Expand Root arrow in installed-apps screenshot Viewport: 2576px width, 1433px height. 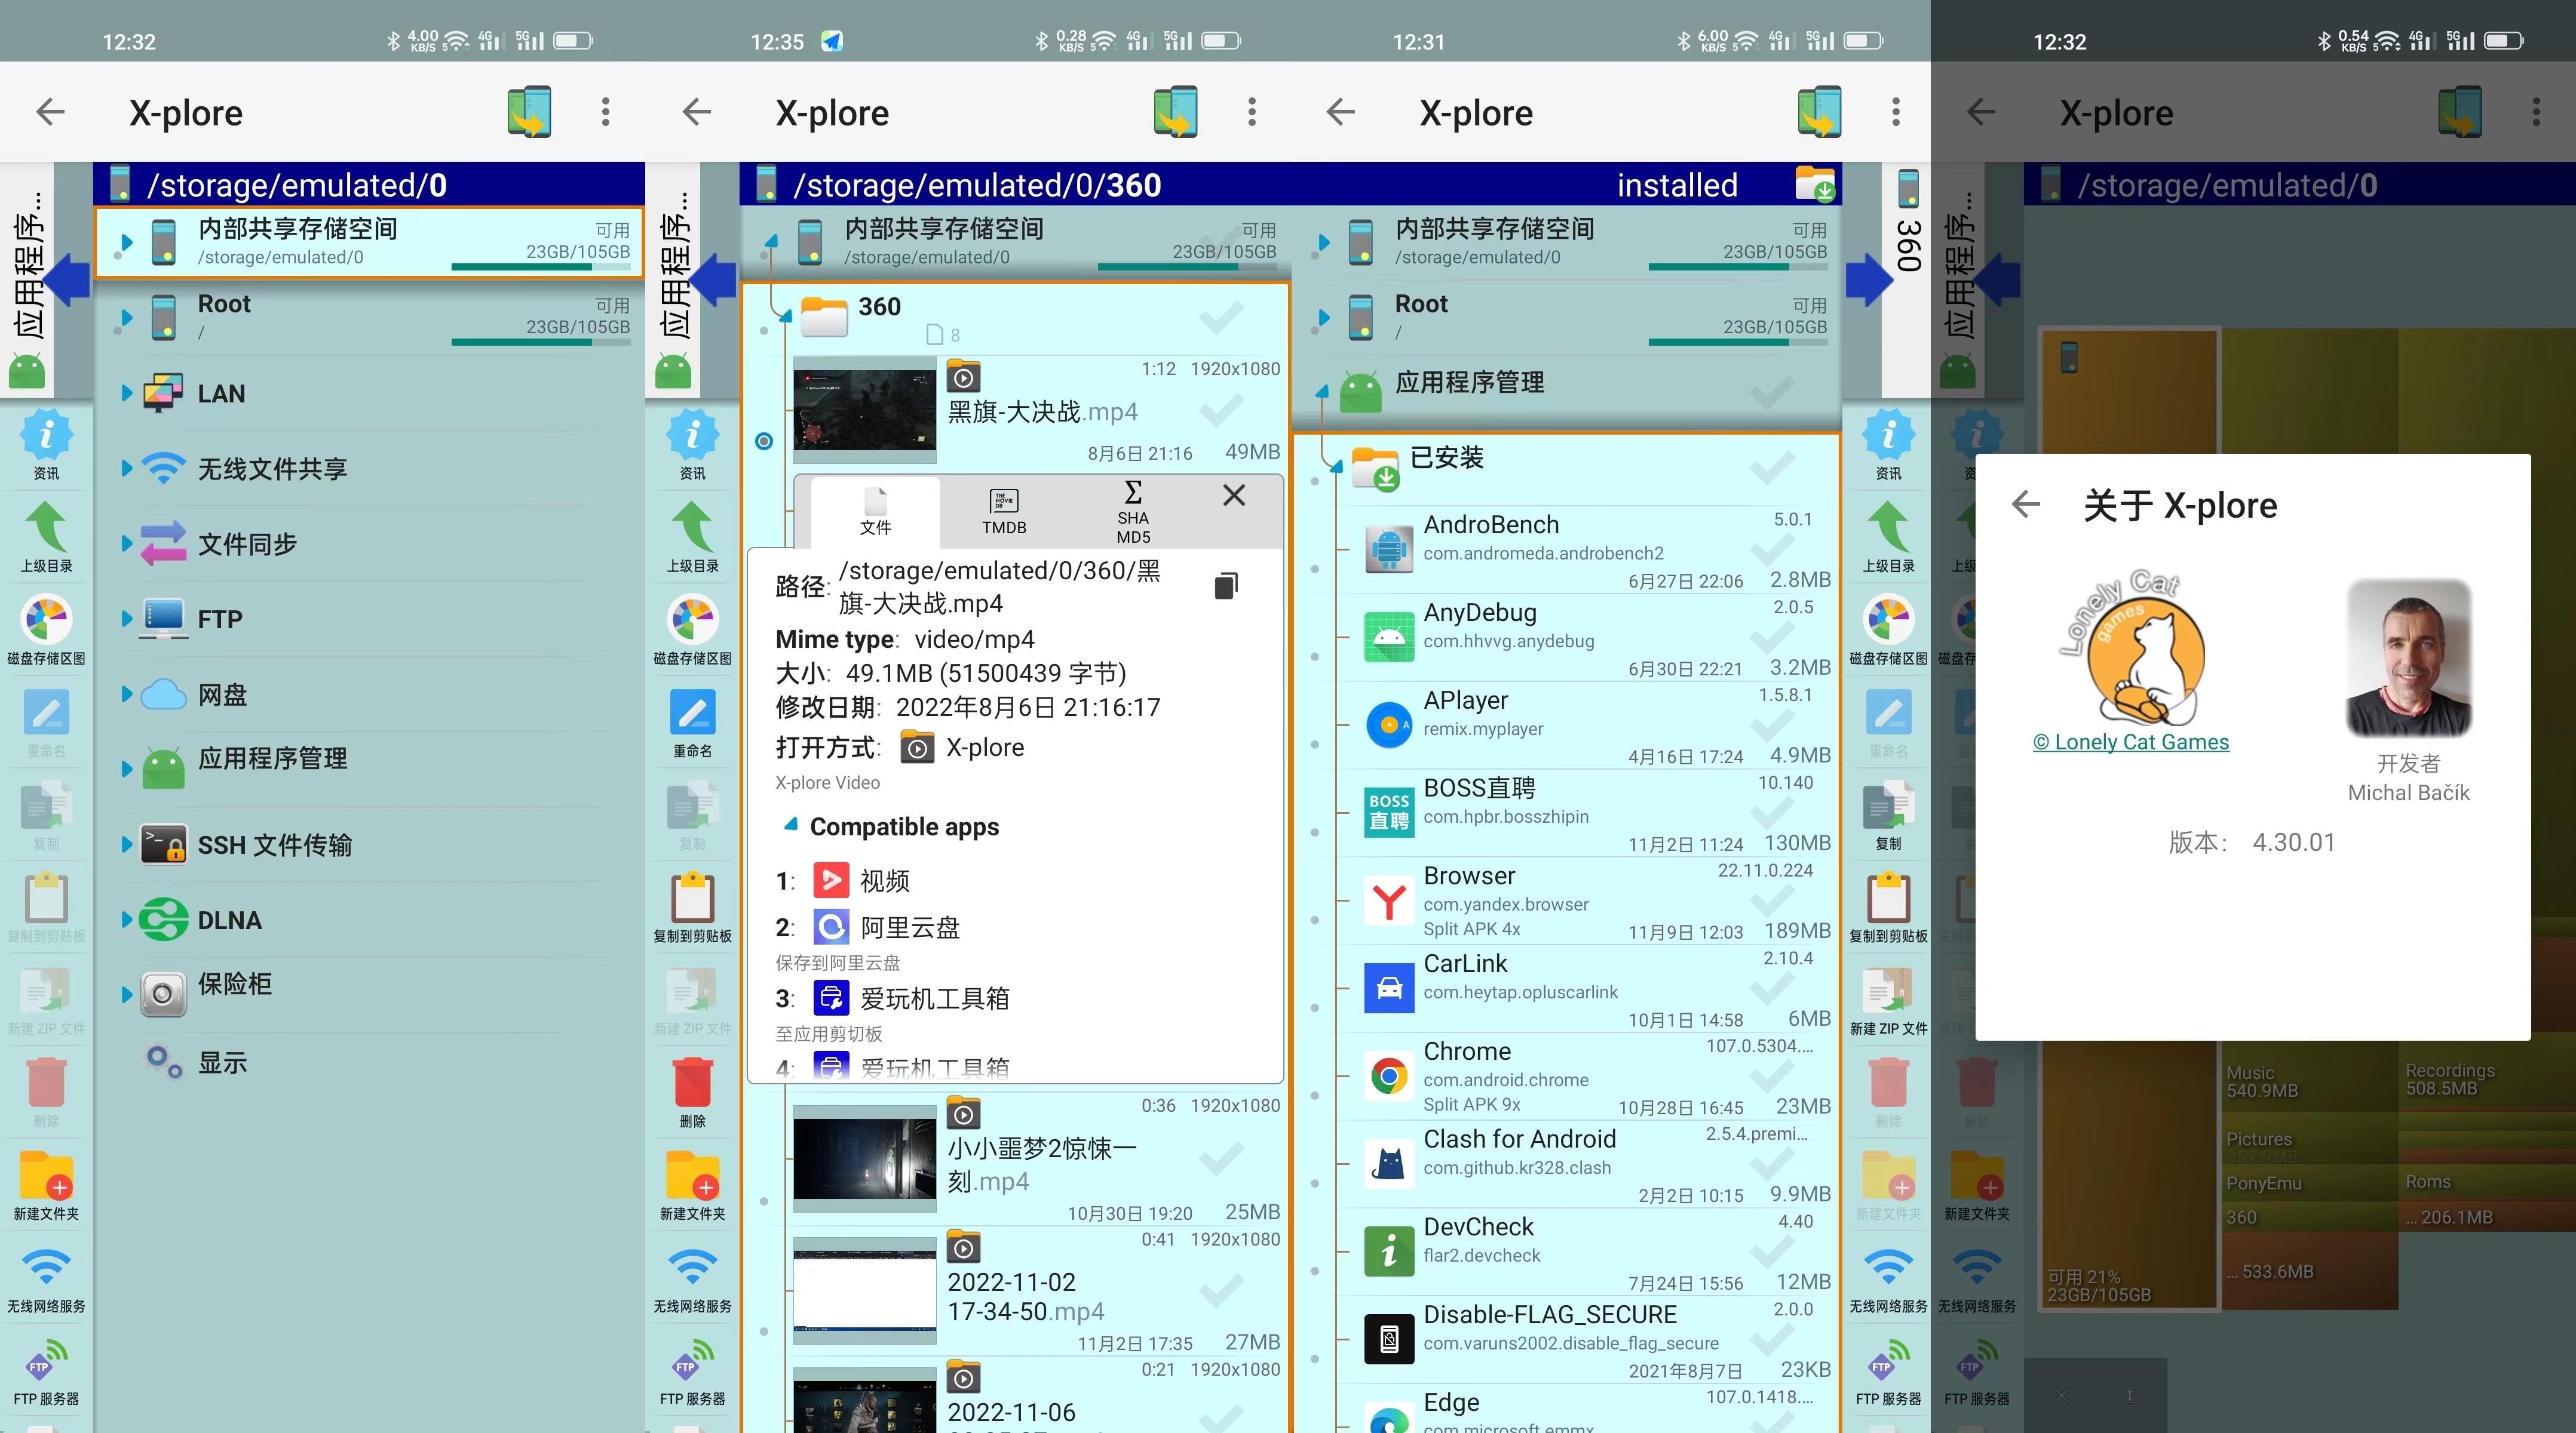[x=1324, y=318]
